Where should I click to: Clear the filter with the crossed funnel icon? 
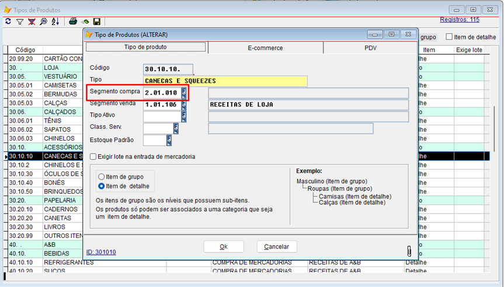(x=31, y=22)
